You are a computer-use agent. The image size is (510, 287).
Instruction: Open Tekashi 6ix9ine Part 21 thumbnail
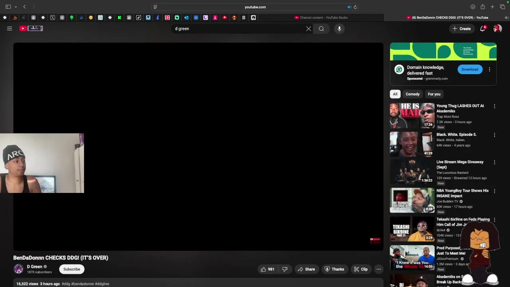coord(412,229)
